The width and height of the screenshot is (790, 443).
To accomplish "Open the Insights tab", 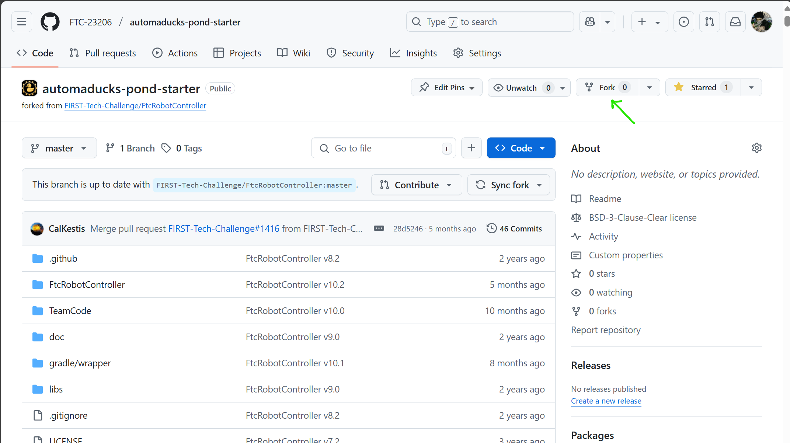I will click(x=413, y=53).
